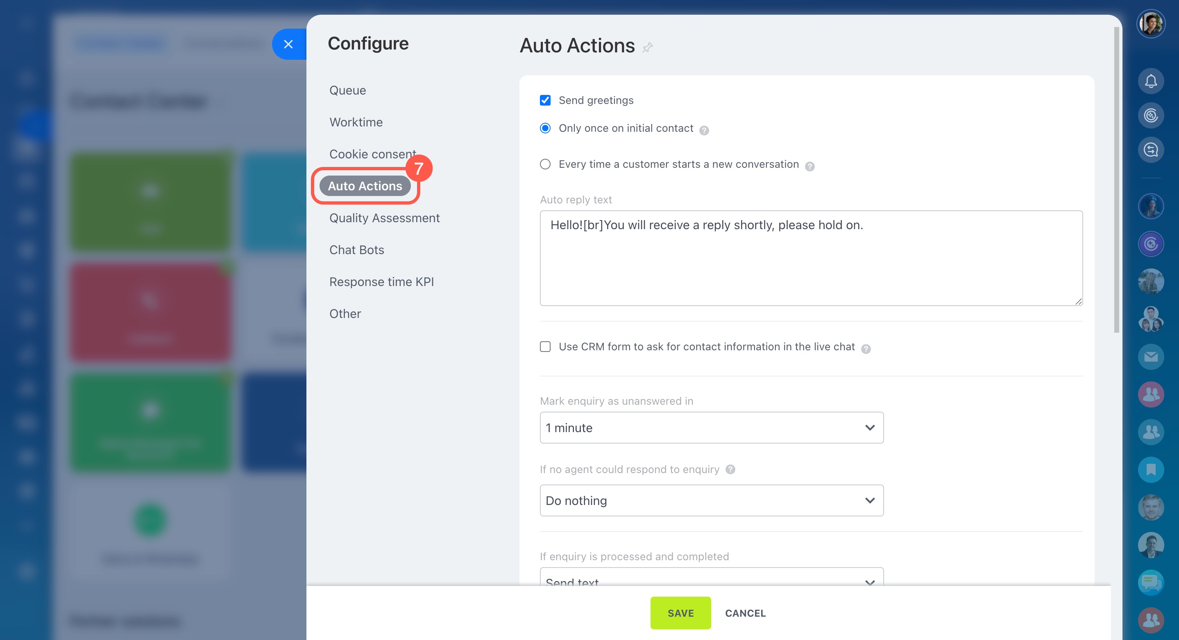This screenshot has height=640, width=1179.
Task: Open the older man avatar chat in sidebar
Action: 1151,507
